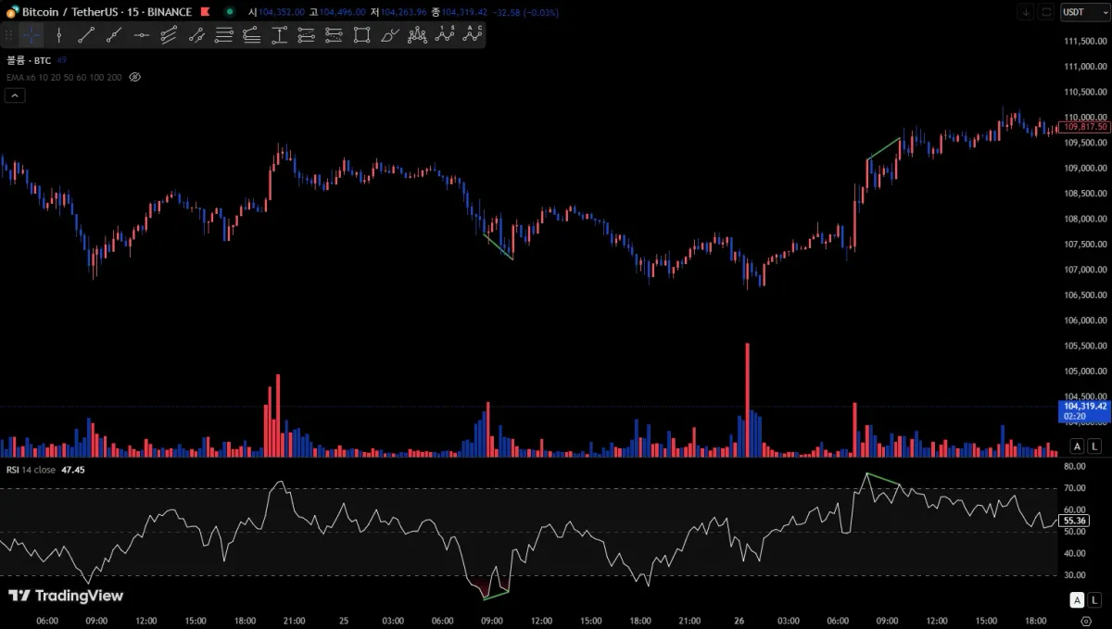
Task: Select the head and shoulders pattern tool
Action: point(417,35)
